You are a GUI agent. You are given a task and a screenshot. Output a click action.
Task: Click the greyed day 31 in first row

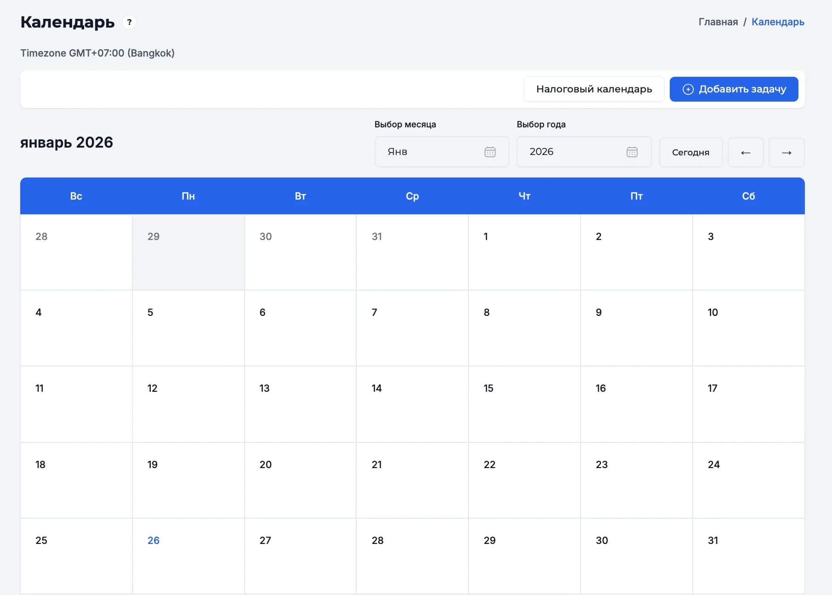tap(412, 252)
